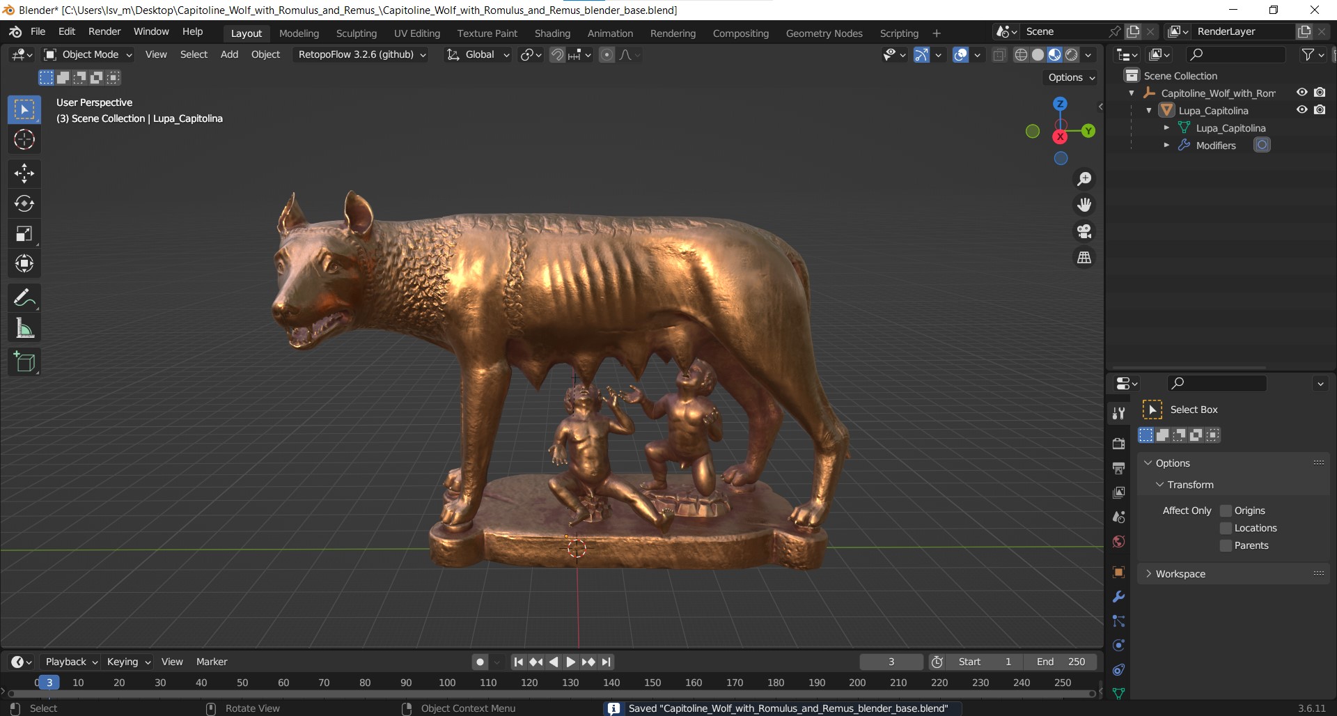This screenshot has width=1337, height=716.
Task: Toggle snapping magnet icon
Action: click(x=557, y=55)
